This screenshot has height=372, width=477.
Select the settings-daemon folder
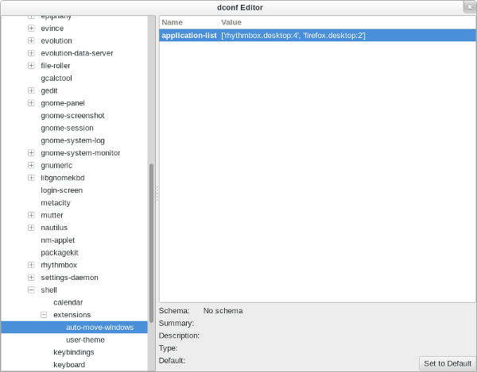69,278
